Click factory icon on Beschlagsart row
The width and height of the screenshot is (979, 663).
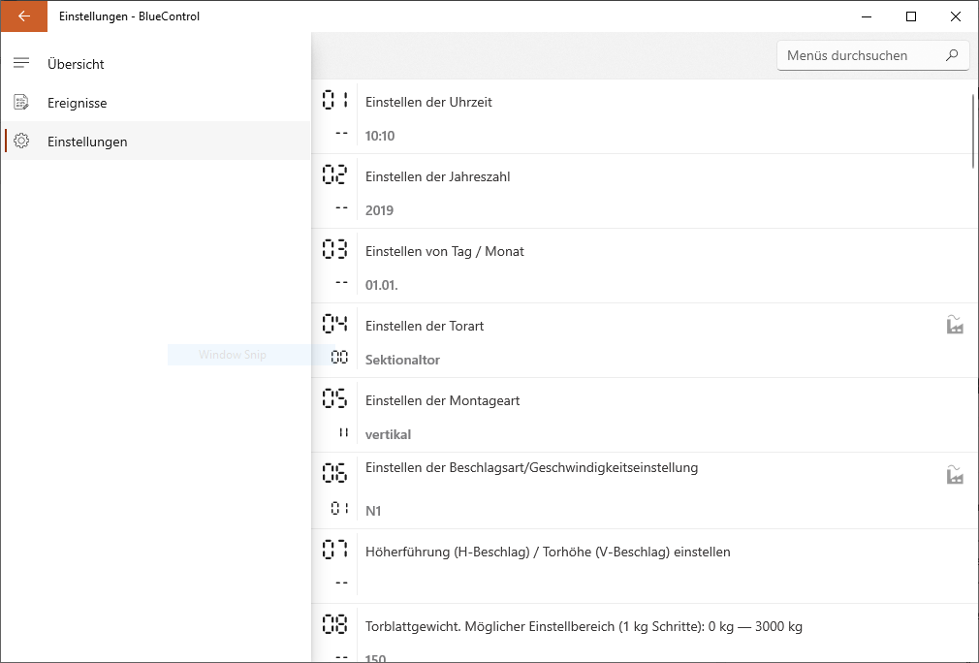click(x=955, y=474)
